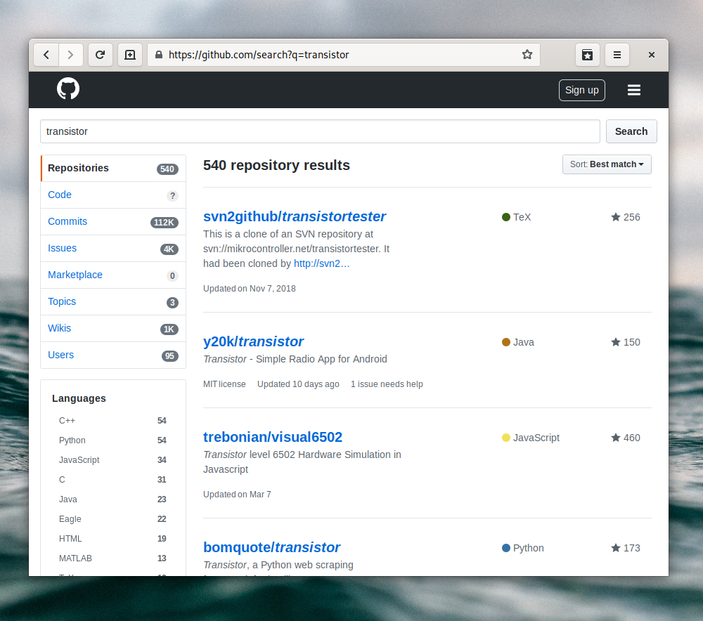Open bomquote/transistor repository

point(271,547)
